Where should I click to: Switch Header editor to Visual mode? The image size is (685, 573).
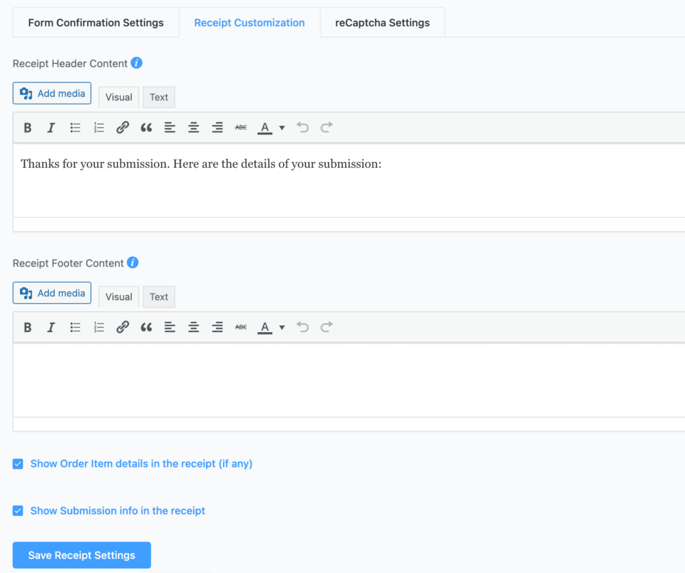(x=119, y=97)
